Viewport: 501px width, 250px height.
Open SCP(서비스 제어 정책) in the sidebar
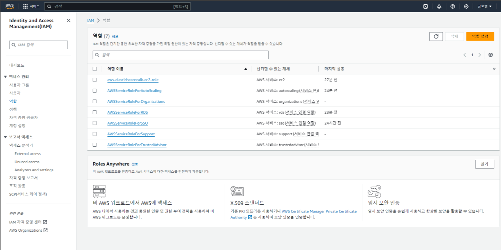(x=28, y=194)
